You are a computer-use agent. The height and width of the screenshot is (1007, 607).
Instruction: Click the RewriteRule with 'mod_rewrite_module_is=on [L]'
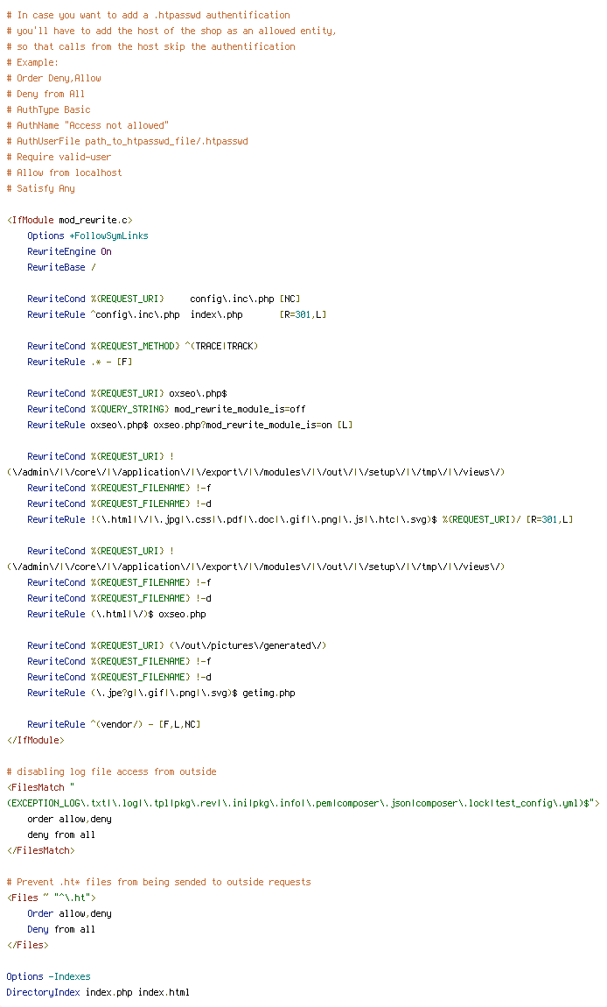(190, 425)
